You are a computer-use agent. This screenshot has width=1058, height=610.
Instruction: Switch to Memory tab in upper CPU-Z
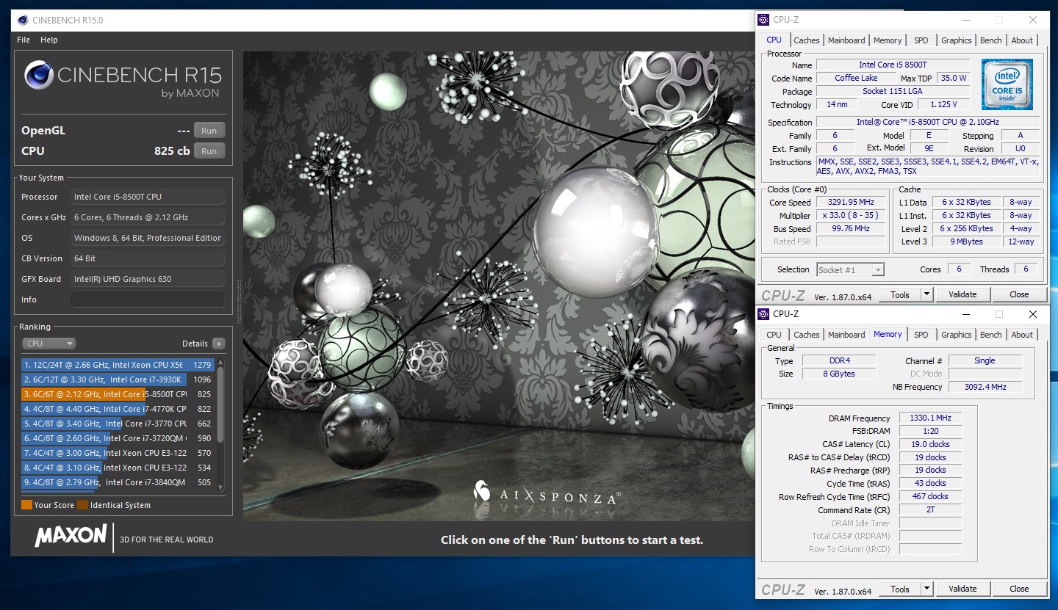tap(888, 40)
